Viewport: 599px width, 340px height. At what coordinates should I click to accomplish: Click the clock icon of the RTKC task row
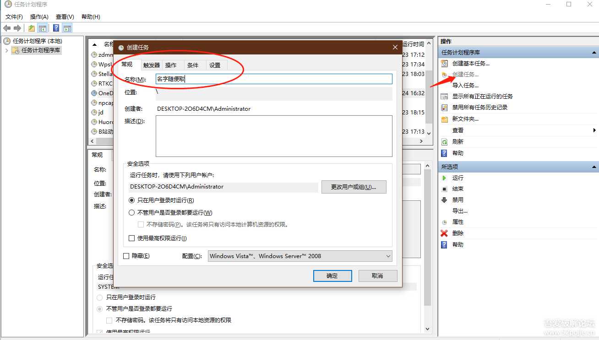click(x=94, y=84)
